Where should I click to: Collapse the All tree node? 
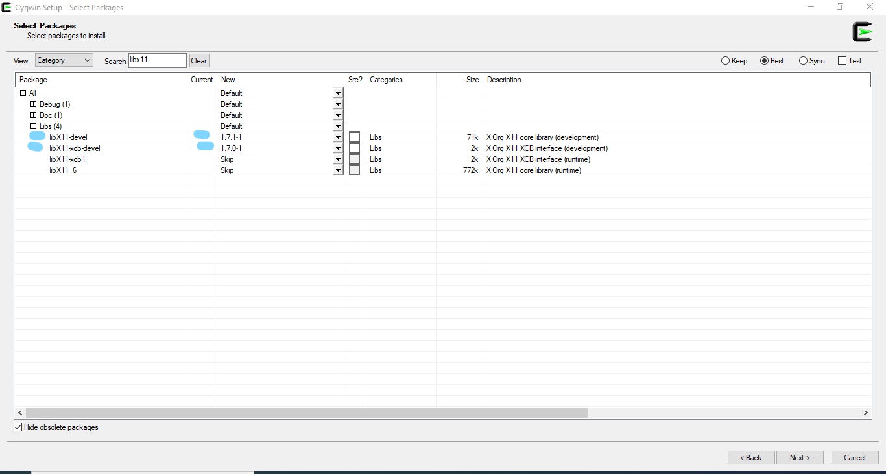coord(23,93)
